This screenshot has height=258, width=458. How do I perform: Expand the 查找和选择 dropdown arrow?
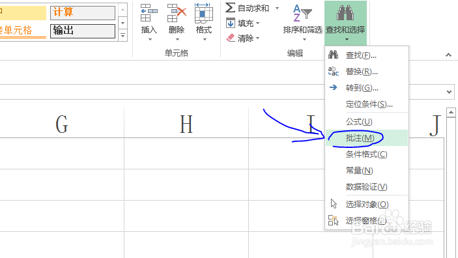(x=347, y=40)
